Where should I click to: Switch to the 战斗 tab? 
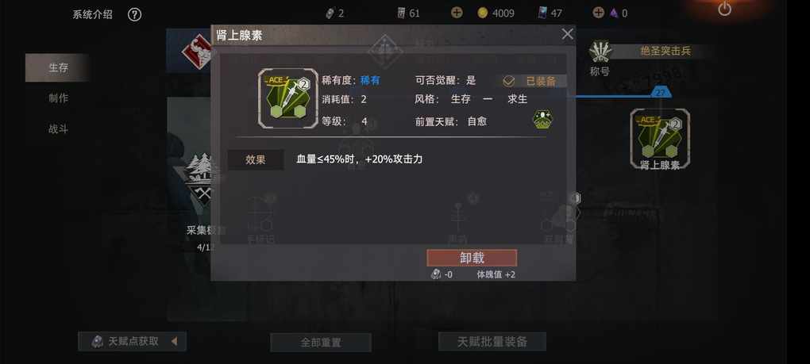[x=58, y=129]
